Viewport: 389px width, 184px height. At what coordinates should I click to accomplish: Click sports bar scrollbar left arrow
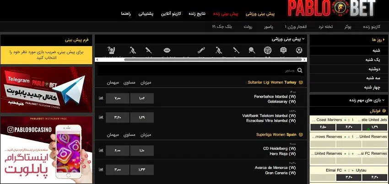click(x=97, y=60)
